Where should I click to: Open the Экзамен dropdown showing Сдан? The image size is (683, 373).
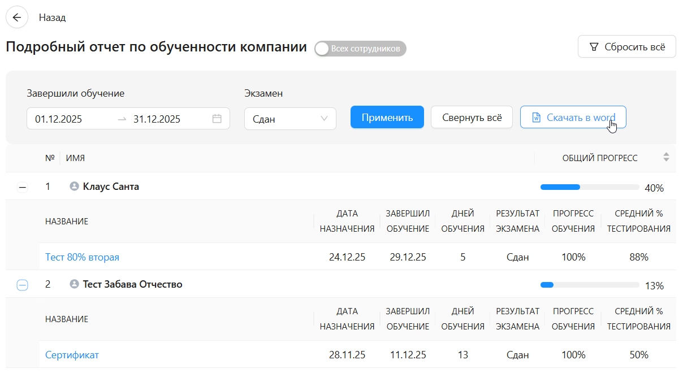coord(290,119)
